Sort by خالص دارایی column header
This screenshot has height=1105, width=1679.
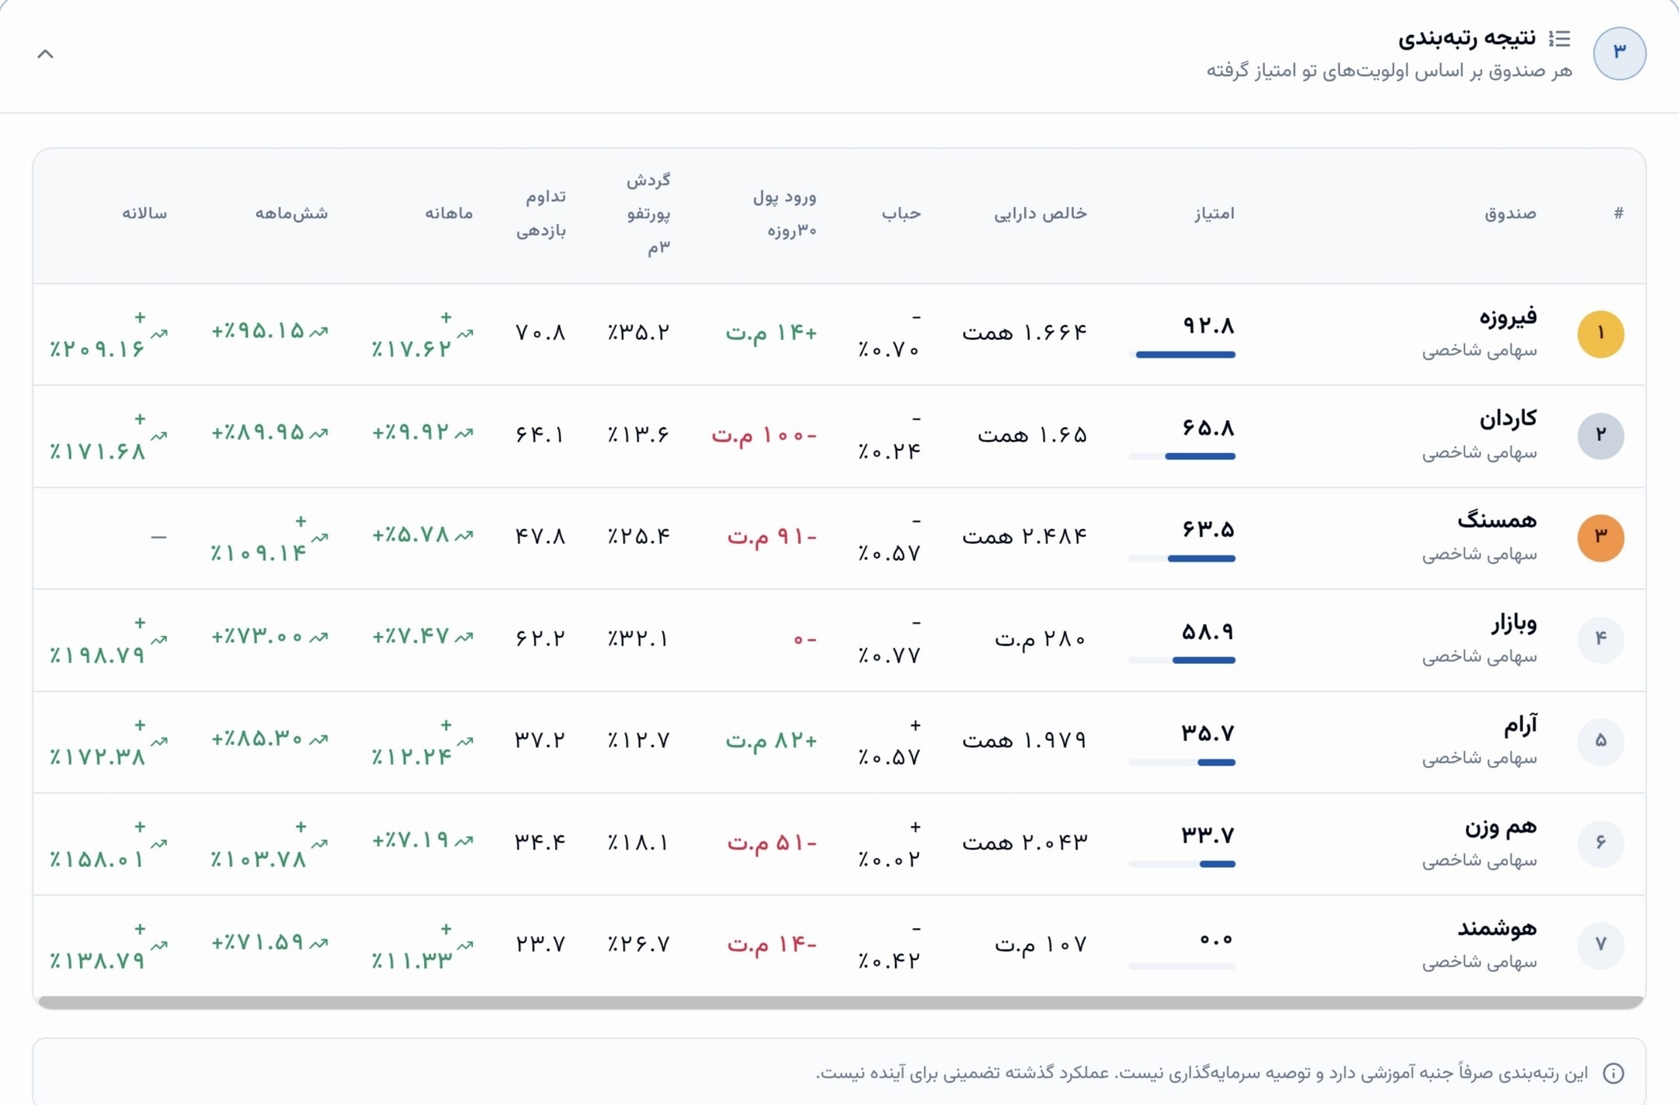pyautogui.click(x=1041, y=213)
